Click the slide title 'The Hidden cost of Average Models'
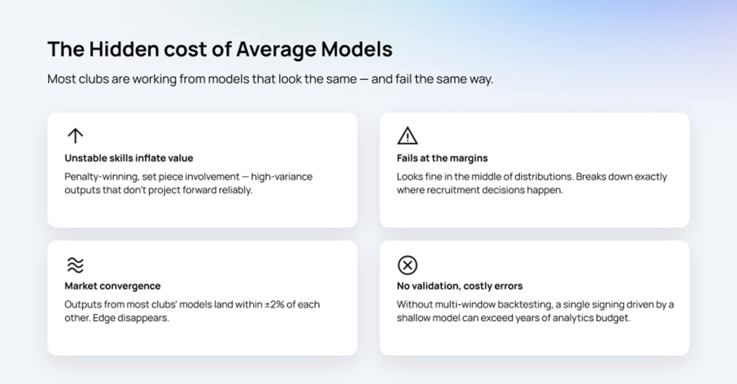This screenshot has width=737, height=384. pyautogui.click(x=220, y=50)
